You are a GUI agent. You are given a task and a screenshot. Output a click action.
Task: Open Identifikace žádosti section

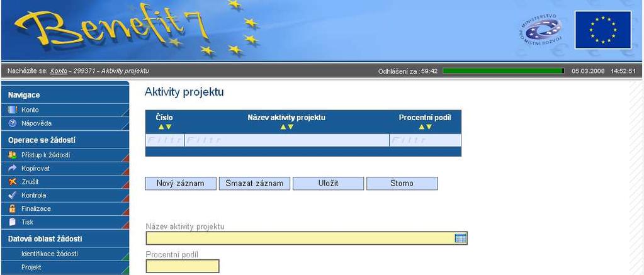pos(65,254)
